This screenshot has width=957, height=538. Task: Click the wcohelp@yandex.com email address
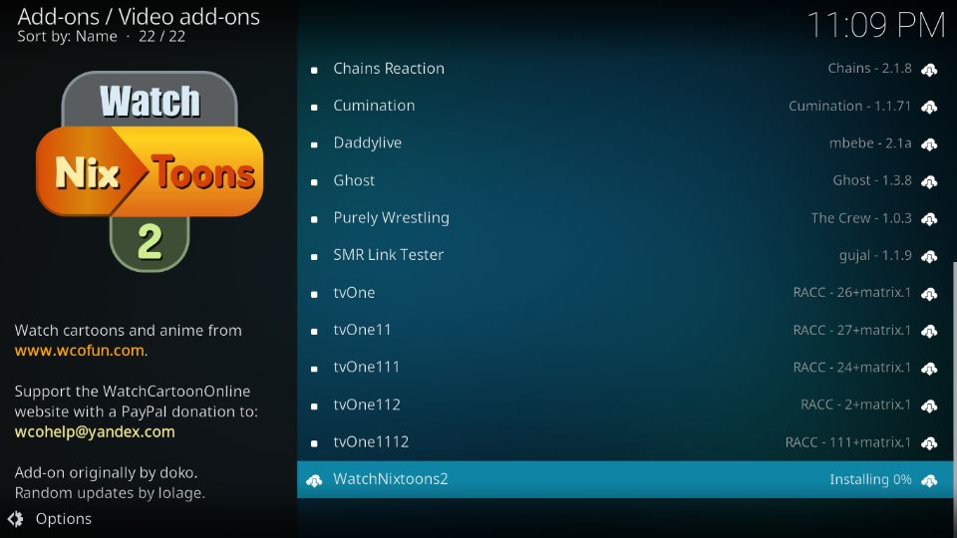click(x=95, y=431)
